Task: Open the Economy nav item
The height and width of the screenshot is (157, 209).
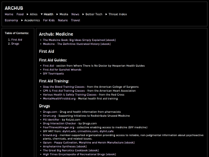Action: [11, 20]
